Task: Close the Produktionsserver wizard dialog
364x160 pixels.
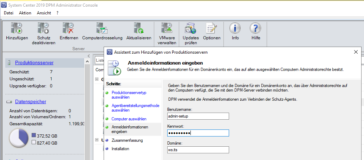Action: (x=356, y=52)
